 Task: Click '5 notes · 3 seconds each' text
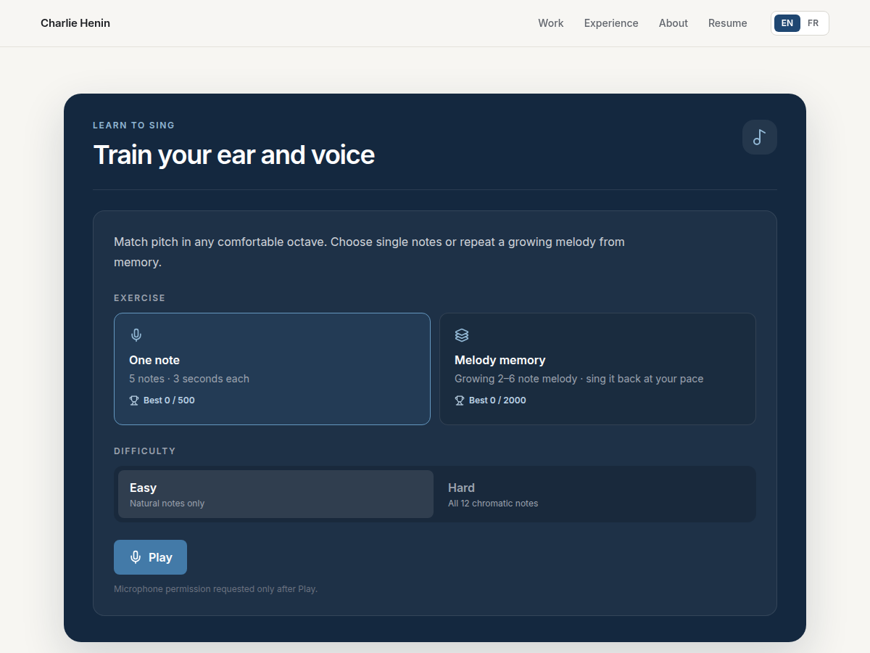click(x=189, y=379)
